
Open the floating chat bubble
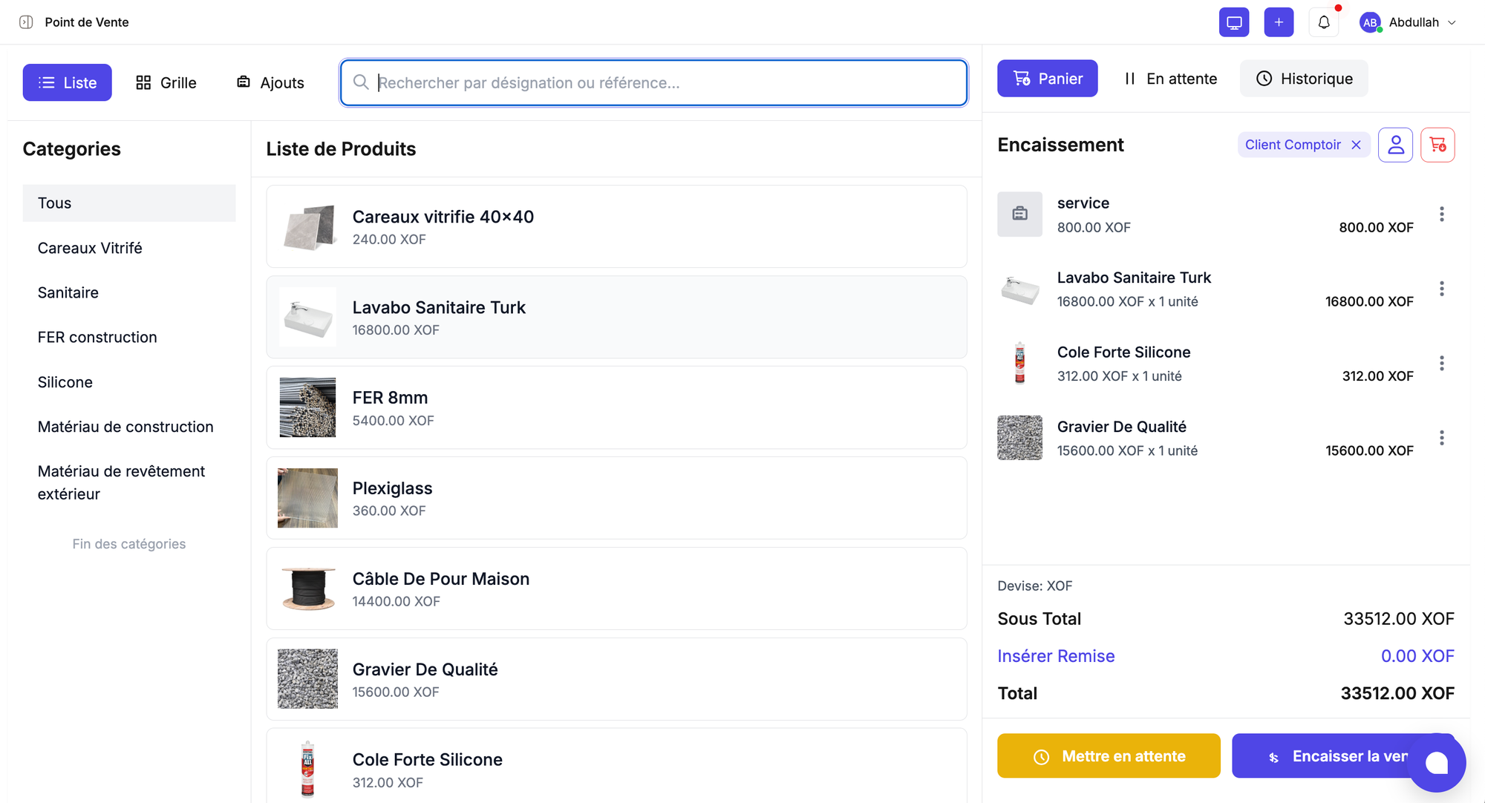(1436, 762)
